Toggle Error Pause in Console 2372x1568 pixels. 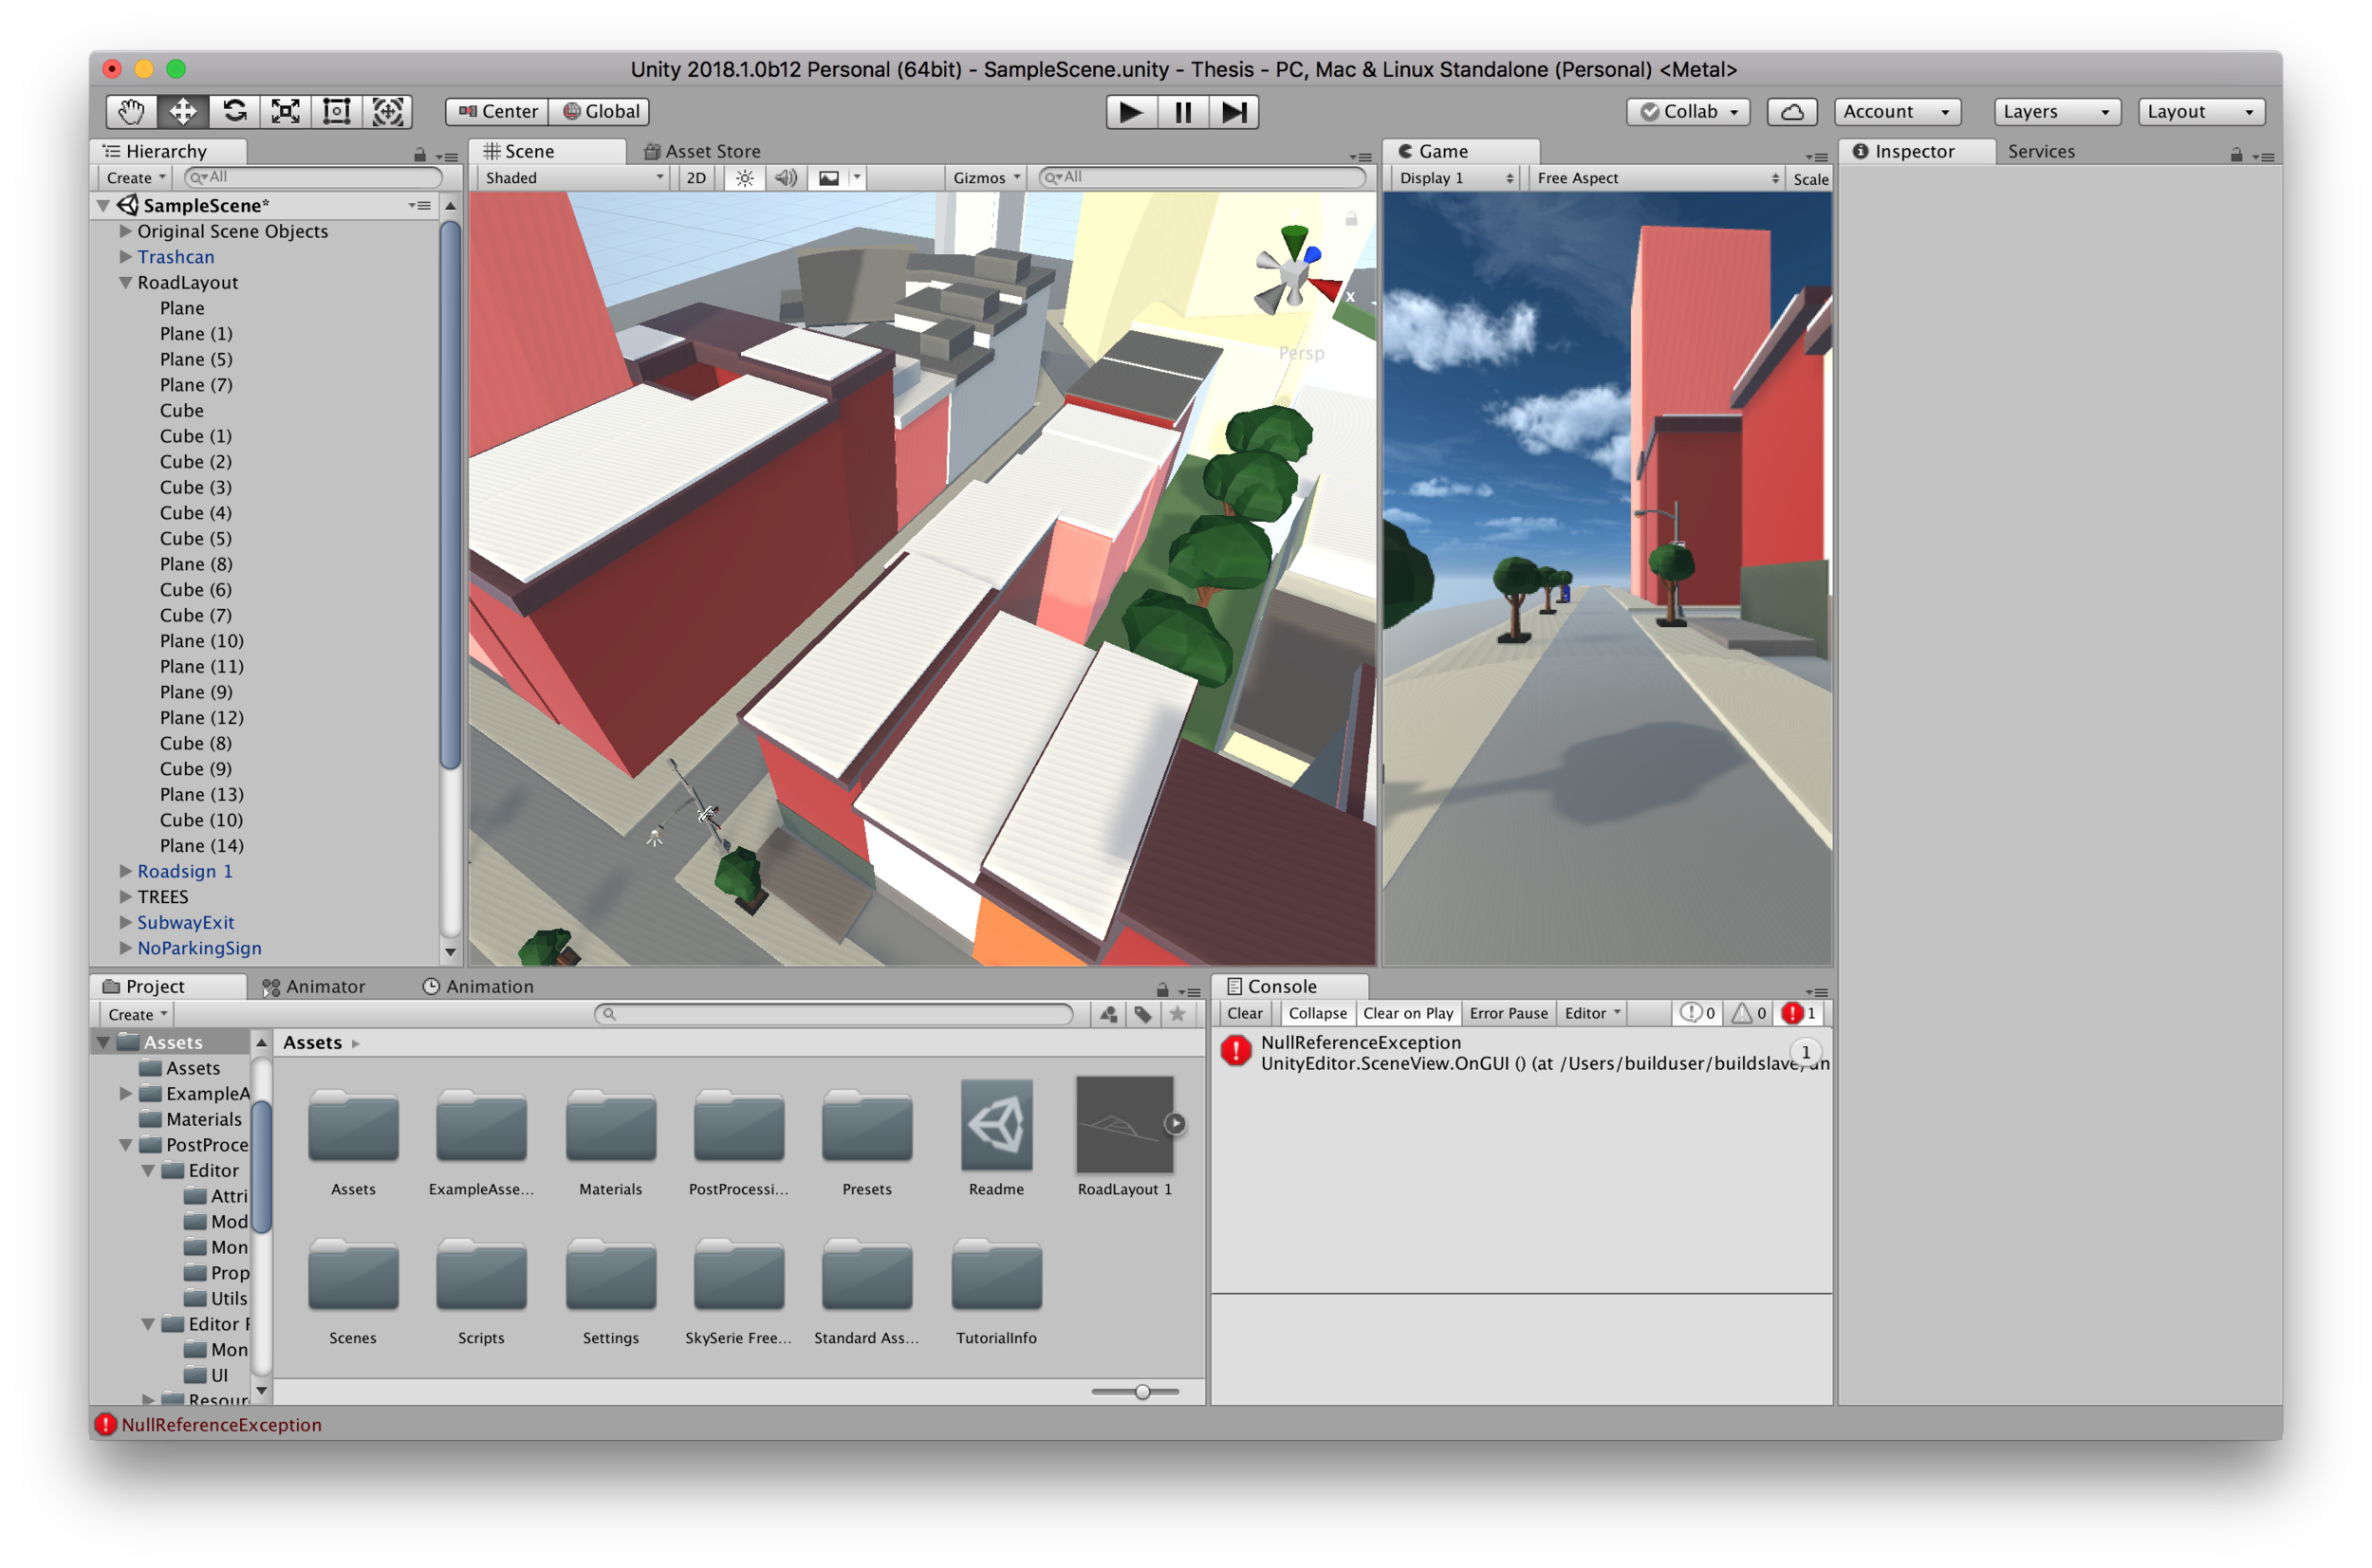pyautogui.click(x=1508, y=1013)
